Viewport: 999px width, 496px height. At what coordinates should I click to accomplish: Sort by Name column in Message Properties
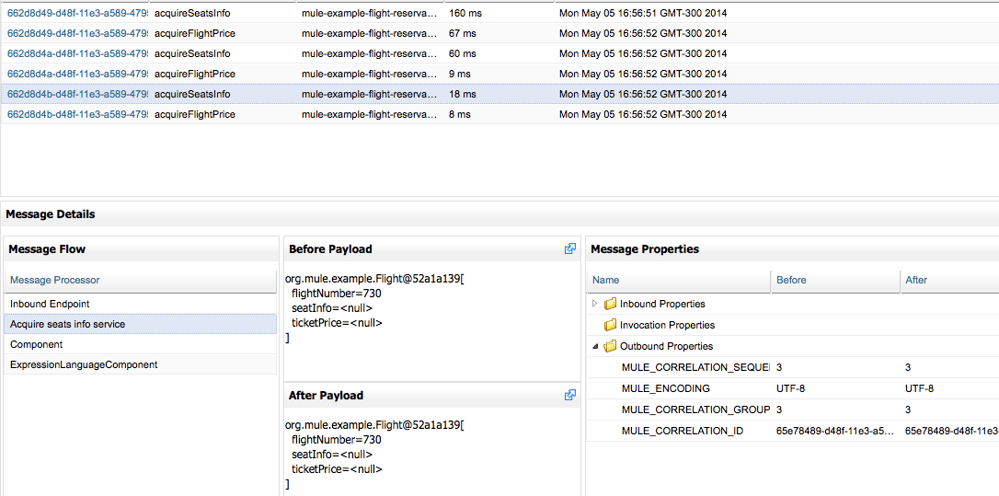[x=606, y=280]
